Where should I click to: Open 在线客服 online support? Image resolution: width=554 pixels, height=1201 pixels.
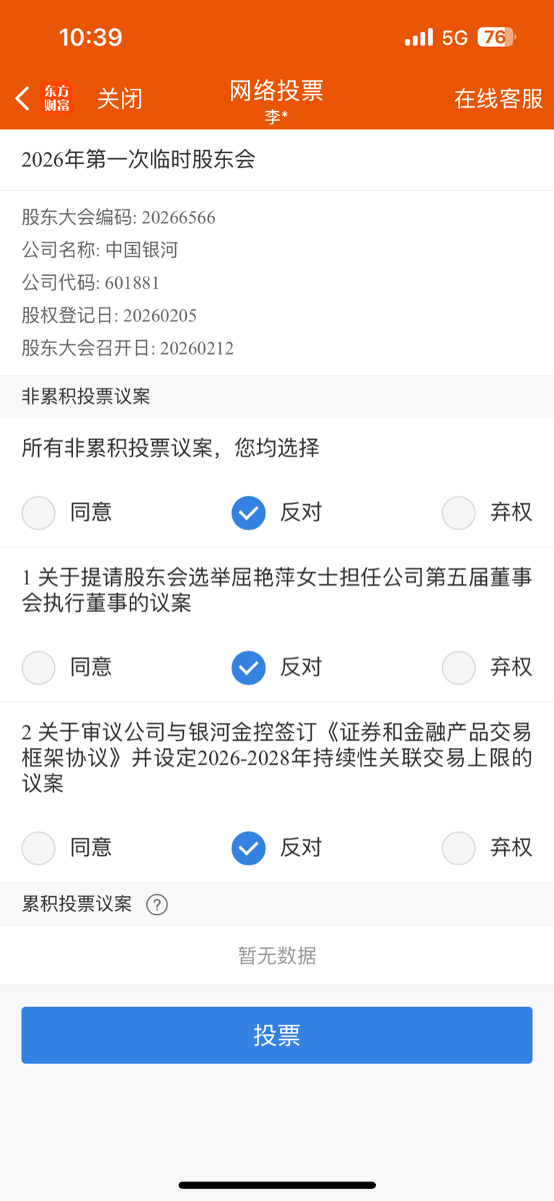(498, 98)
